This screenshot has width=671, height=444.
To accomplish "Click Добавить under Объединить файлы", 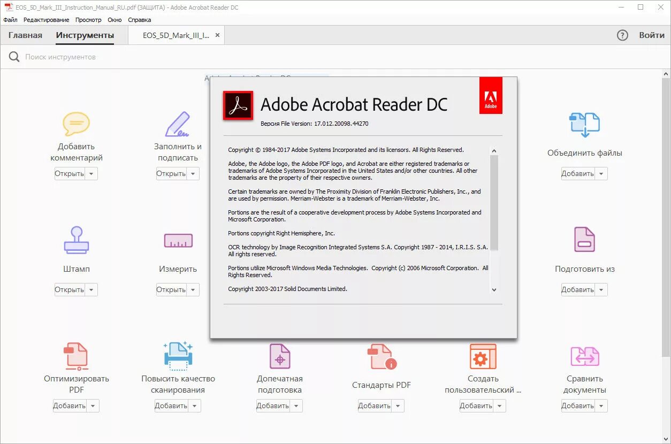I will 578,173.
